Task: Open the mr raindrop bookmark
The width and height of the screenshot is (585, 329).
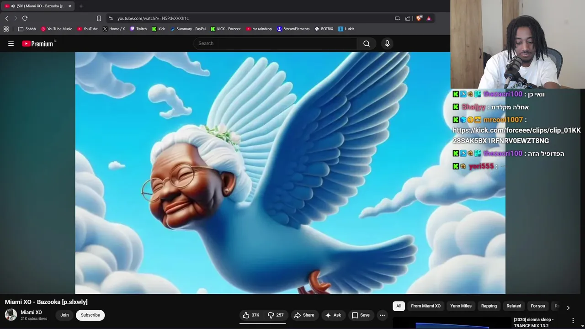Action: [259, 29]
